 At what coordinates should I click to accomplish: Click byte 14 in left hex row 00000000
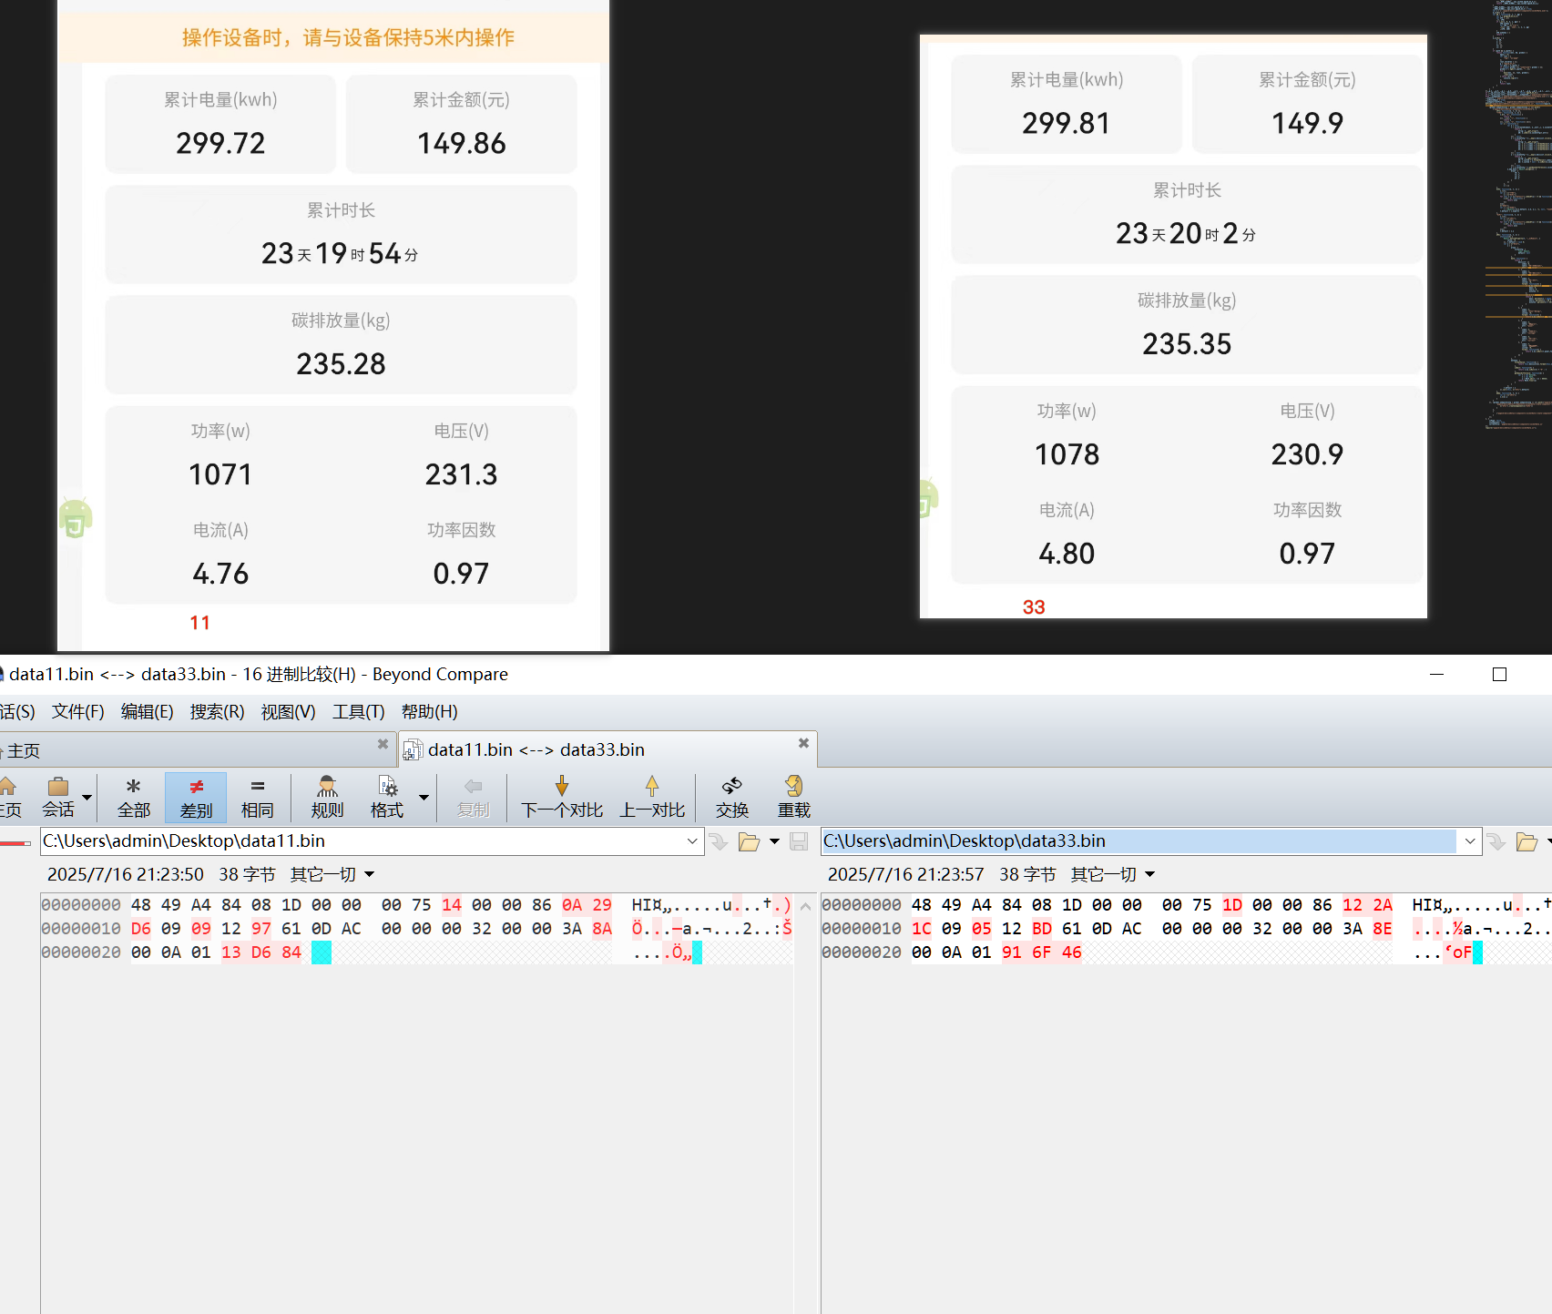(x=452, y=905)
